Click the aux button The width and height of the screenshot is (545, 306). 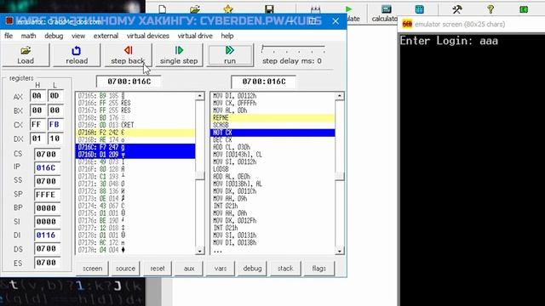[x=189, y=269]
